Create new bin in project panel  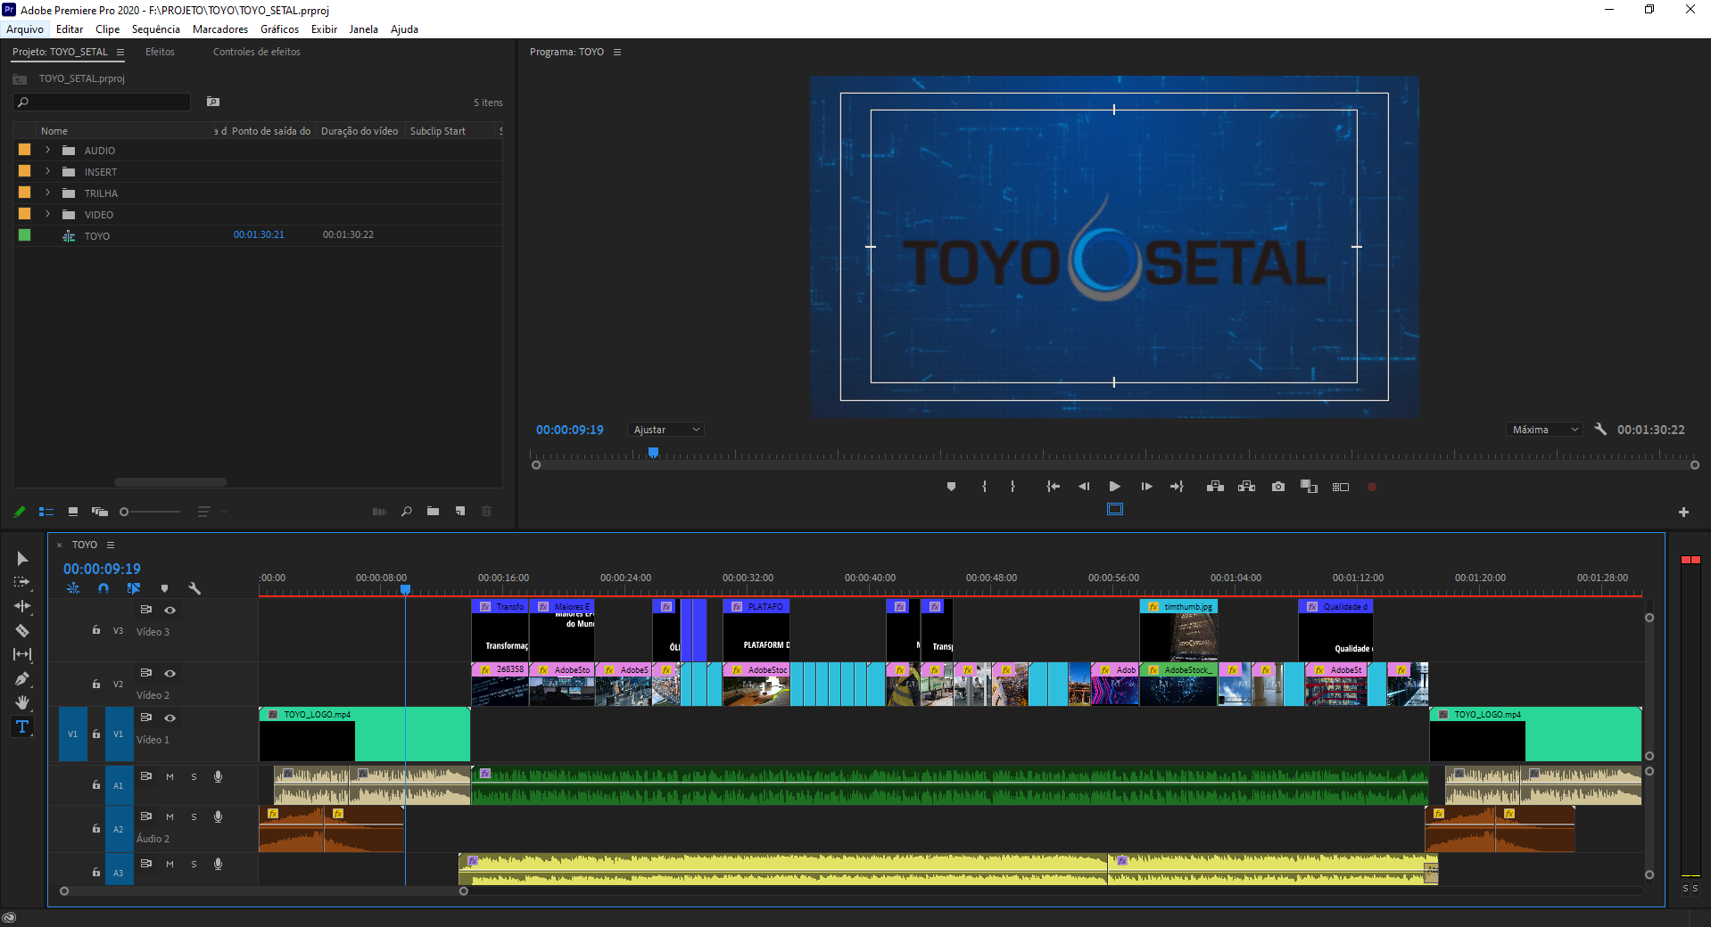point(433,512)
